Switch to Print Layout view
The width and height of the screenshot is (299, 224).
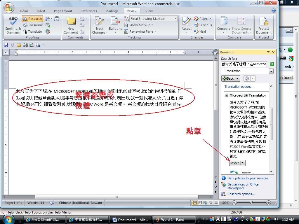click(x=195, y=203)
